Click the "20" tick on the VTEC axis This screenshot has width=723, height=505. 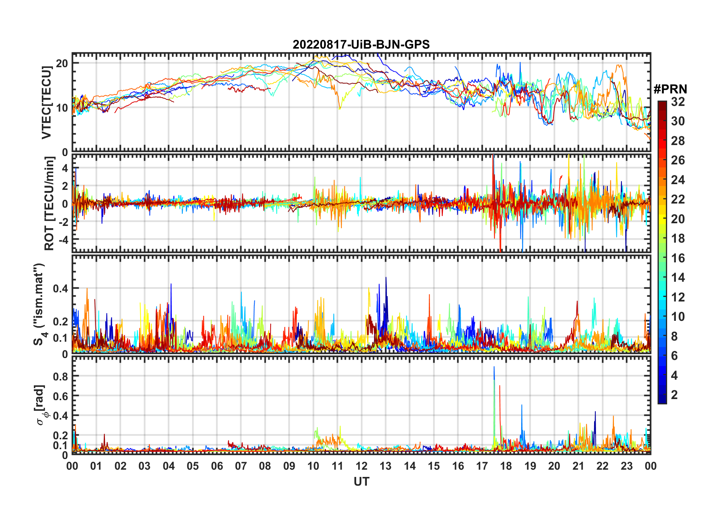pos(62,63)
